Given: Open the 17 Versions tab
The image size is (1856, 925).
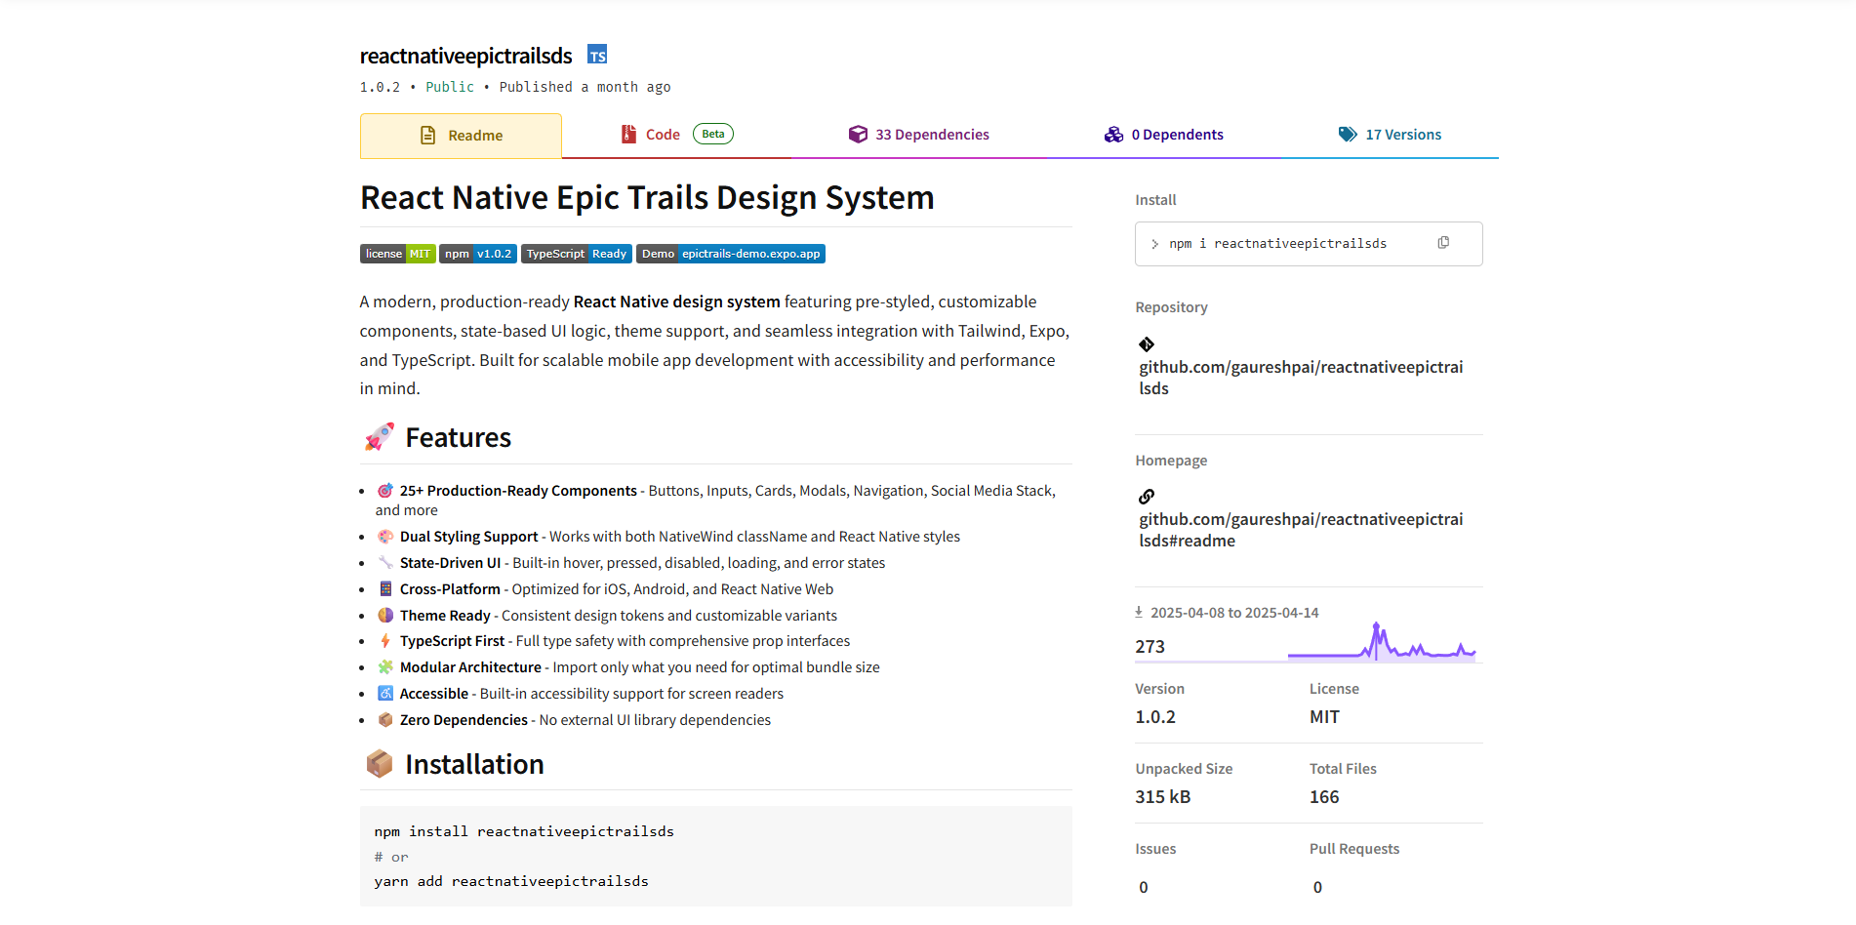Looking at the screenshot, I should point(1403,134).
